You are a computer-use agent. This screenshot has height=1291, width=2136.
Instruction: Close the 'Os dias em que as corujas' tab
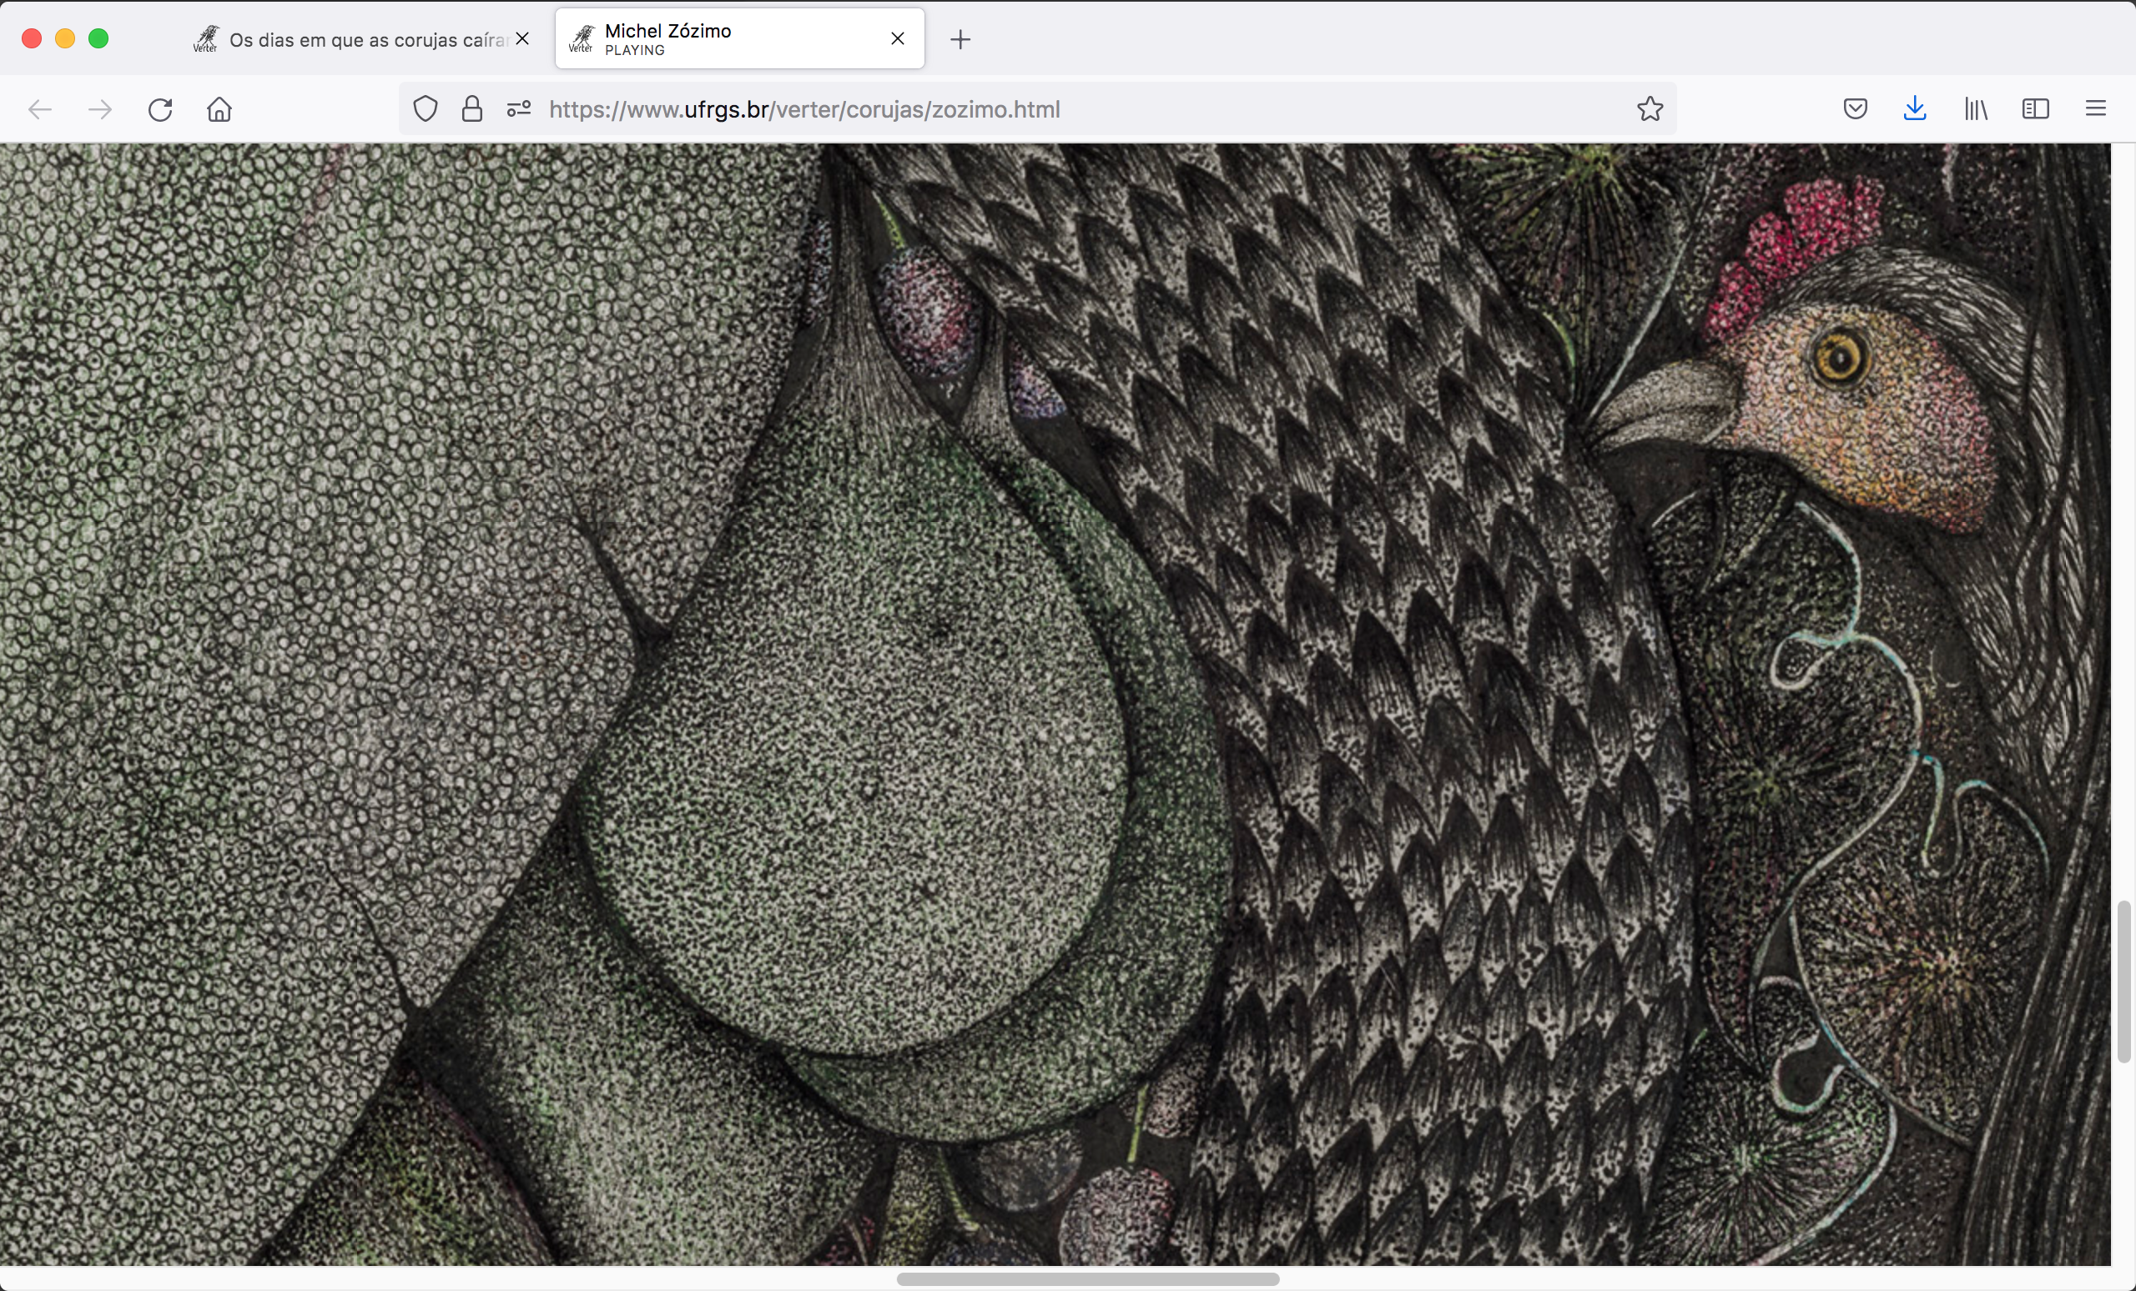pyautogui.click(x=521, y=39)
